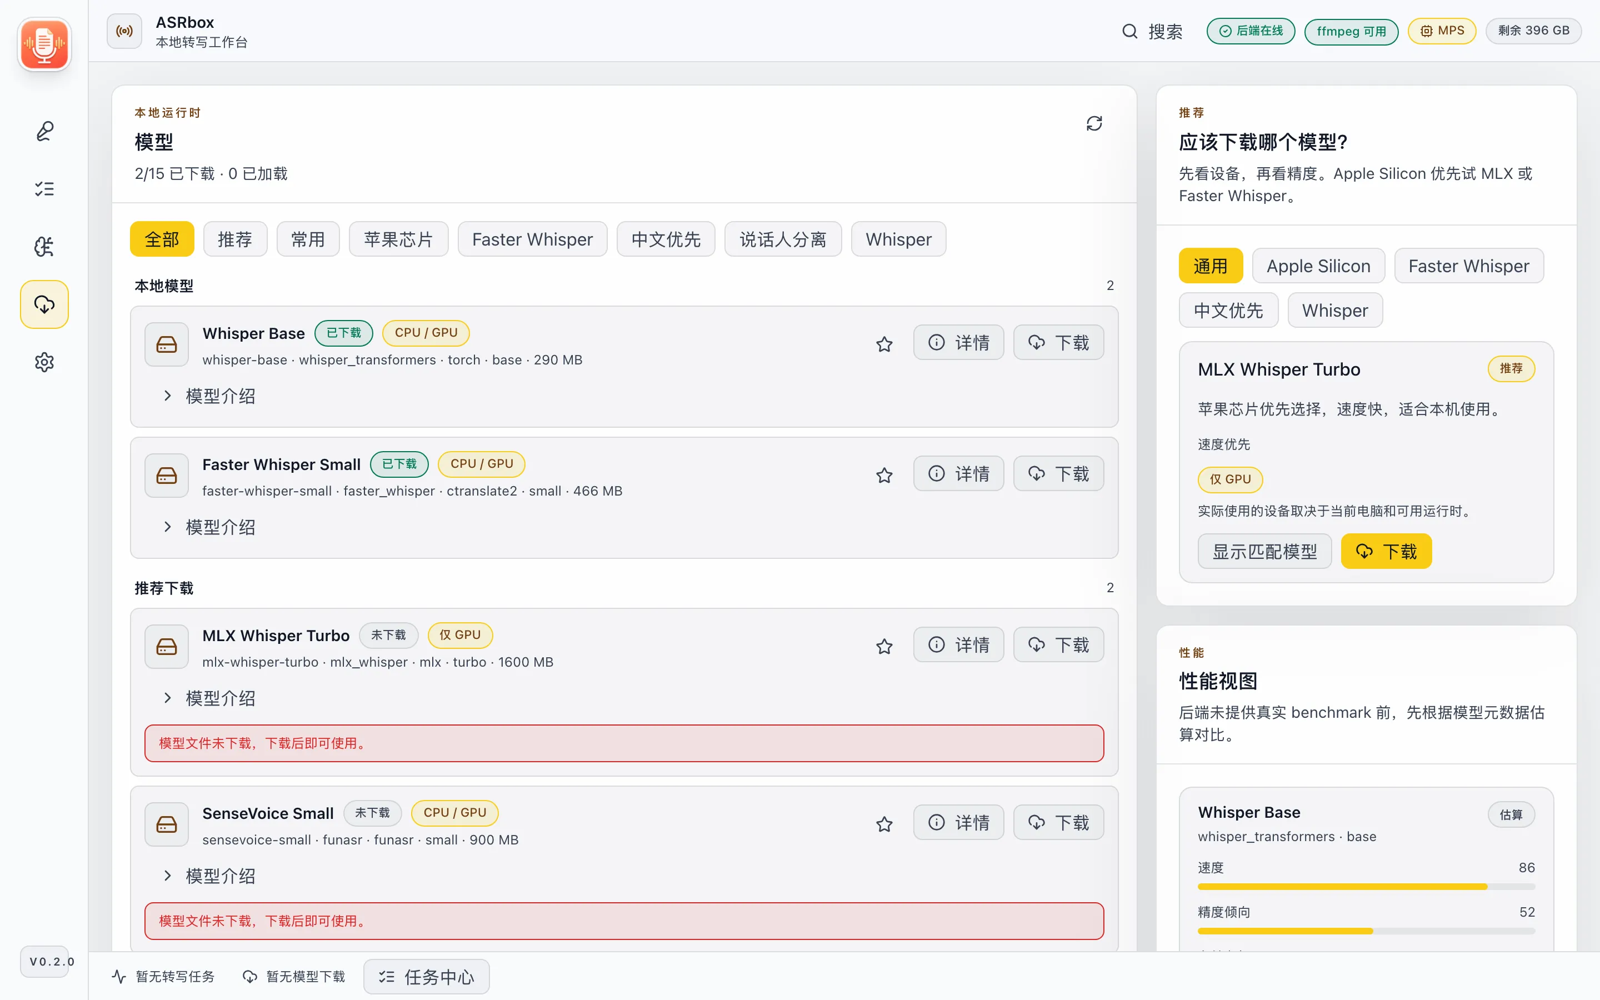Download the SenseVoice Small model
1600x1000 pixels.
[x=1058, y=823]
